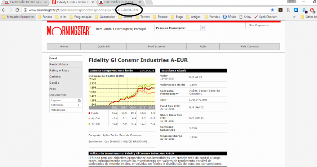Viewport: 317px width, 167px height.
Task: Focus the Pesquisa Morningstar search field
Action: tap(177, 28)
